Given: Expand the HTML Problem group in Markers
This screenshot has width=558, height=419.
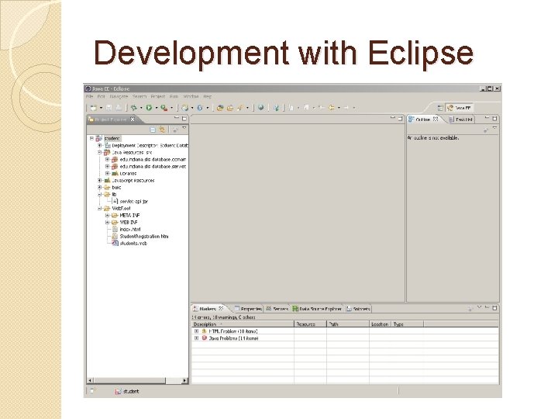Looking at the screenshot, I should click(x=196, y=331).
